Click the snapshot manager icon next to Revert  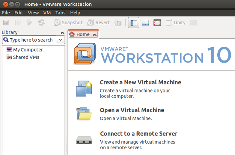118,23
